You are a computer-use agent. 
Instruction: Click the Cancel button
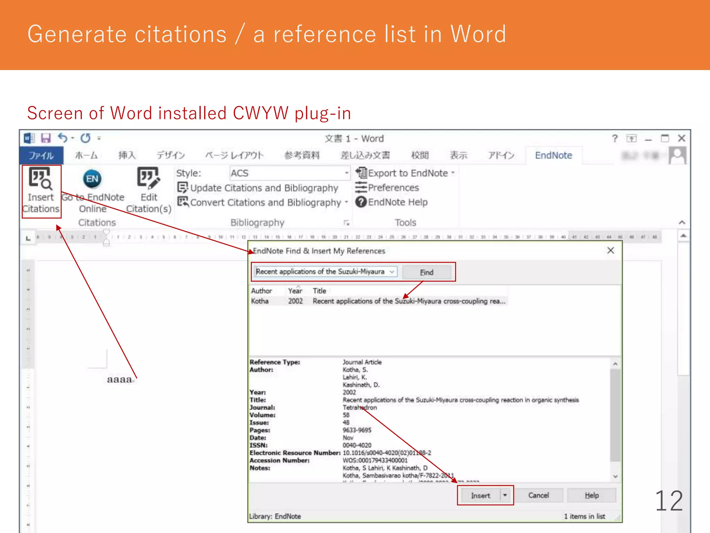(538, 495)
